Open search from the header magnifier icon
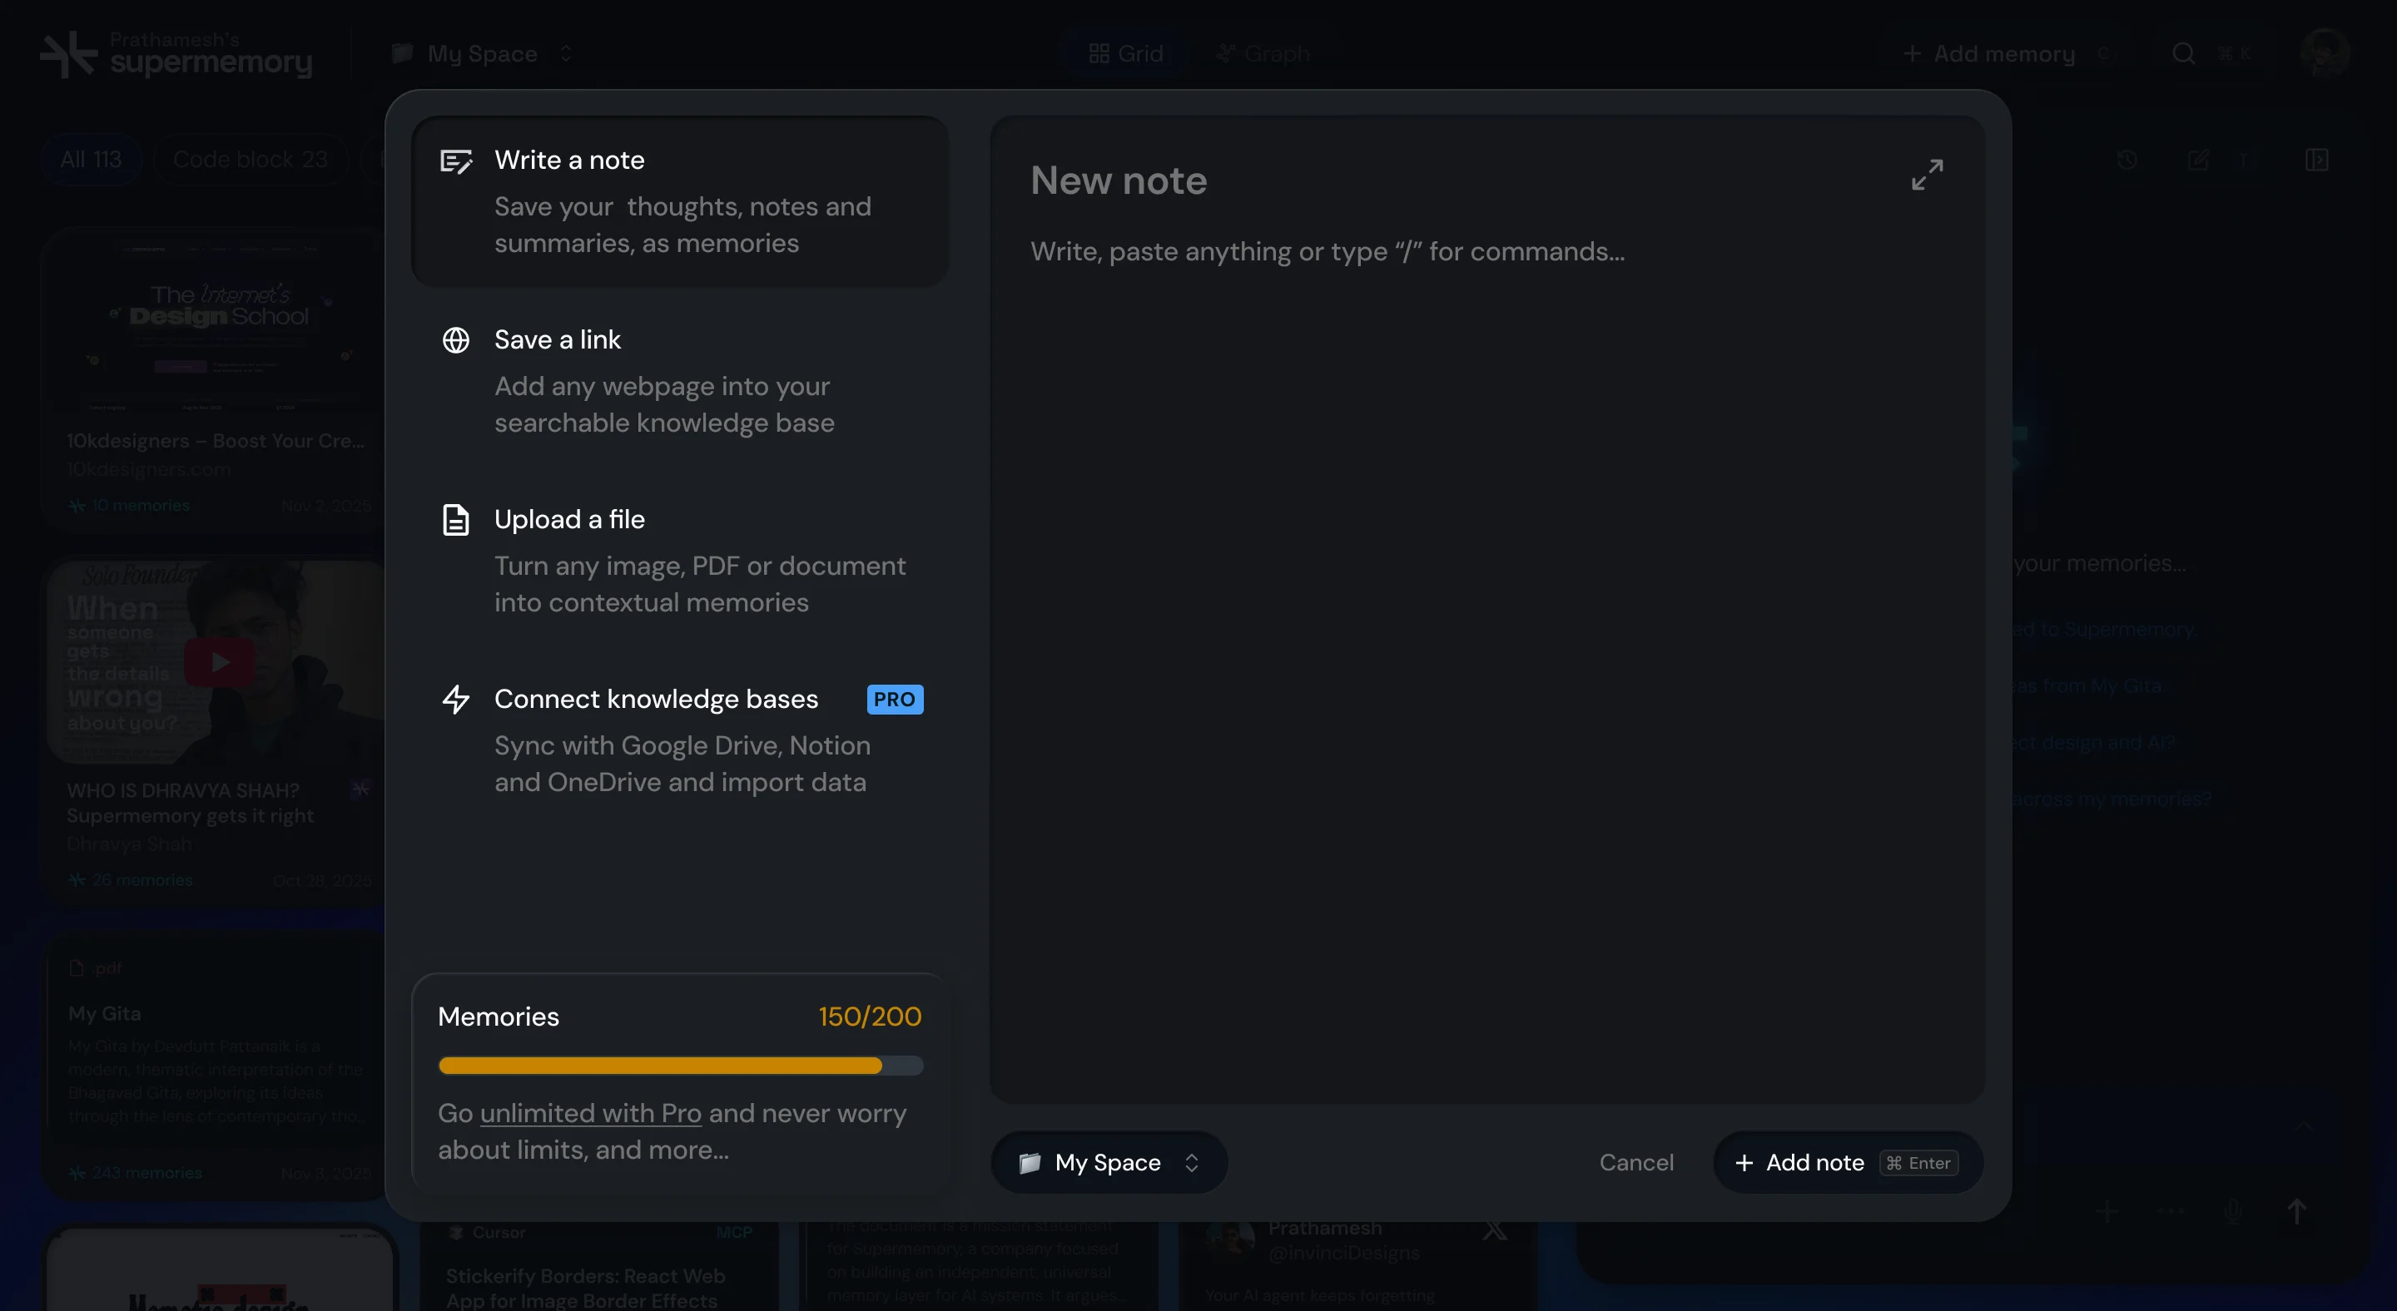Screen dimensions: 2397x1311 (2183, 54)
